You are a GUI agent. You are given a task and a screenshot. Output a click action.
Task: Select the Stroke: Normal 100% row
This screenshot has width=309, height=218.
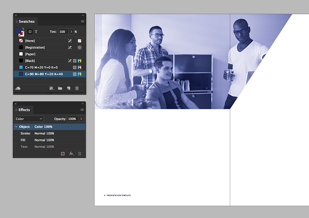44,133
